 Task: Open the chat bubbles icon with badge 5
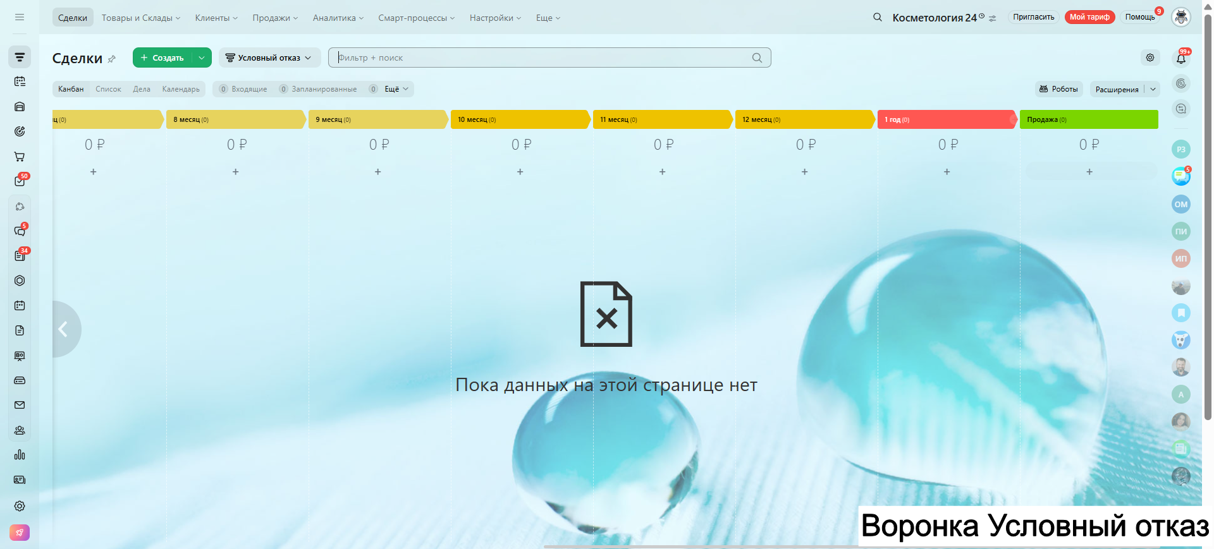point(20,231)
